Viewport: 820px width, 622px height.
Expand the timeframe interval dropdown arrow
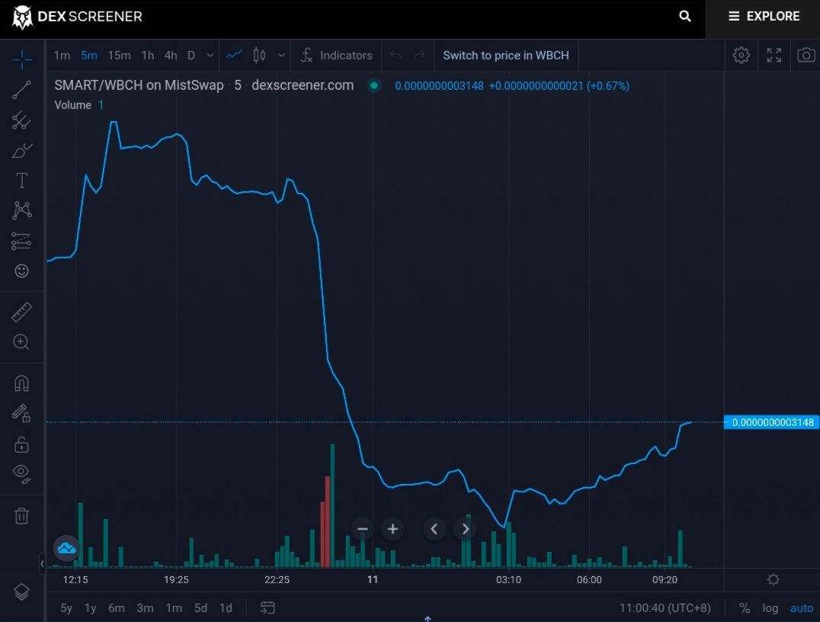(210, 55)
